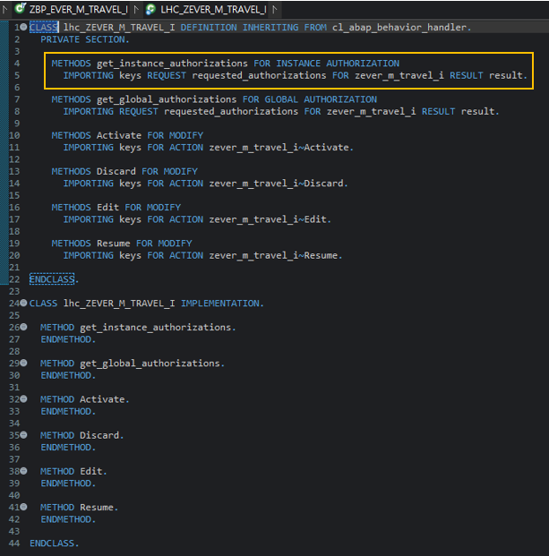Fold METHOD Resume at line 41
This screenshot has height=556, width=549.
click(x=23, y=507)
